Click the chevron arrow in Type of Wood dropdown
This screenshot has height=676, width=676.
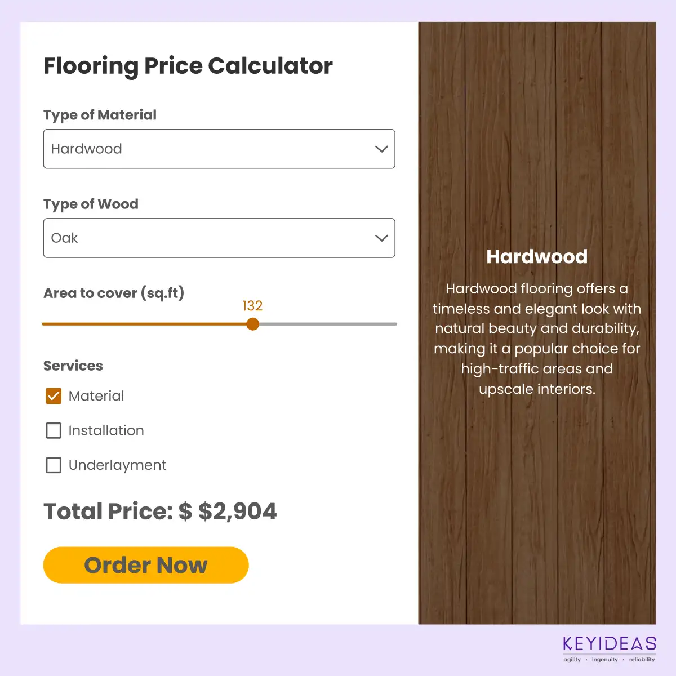381,238
